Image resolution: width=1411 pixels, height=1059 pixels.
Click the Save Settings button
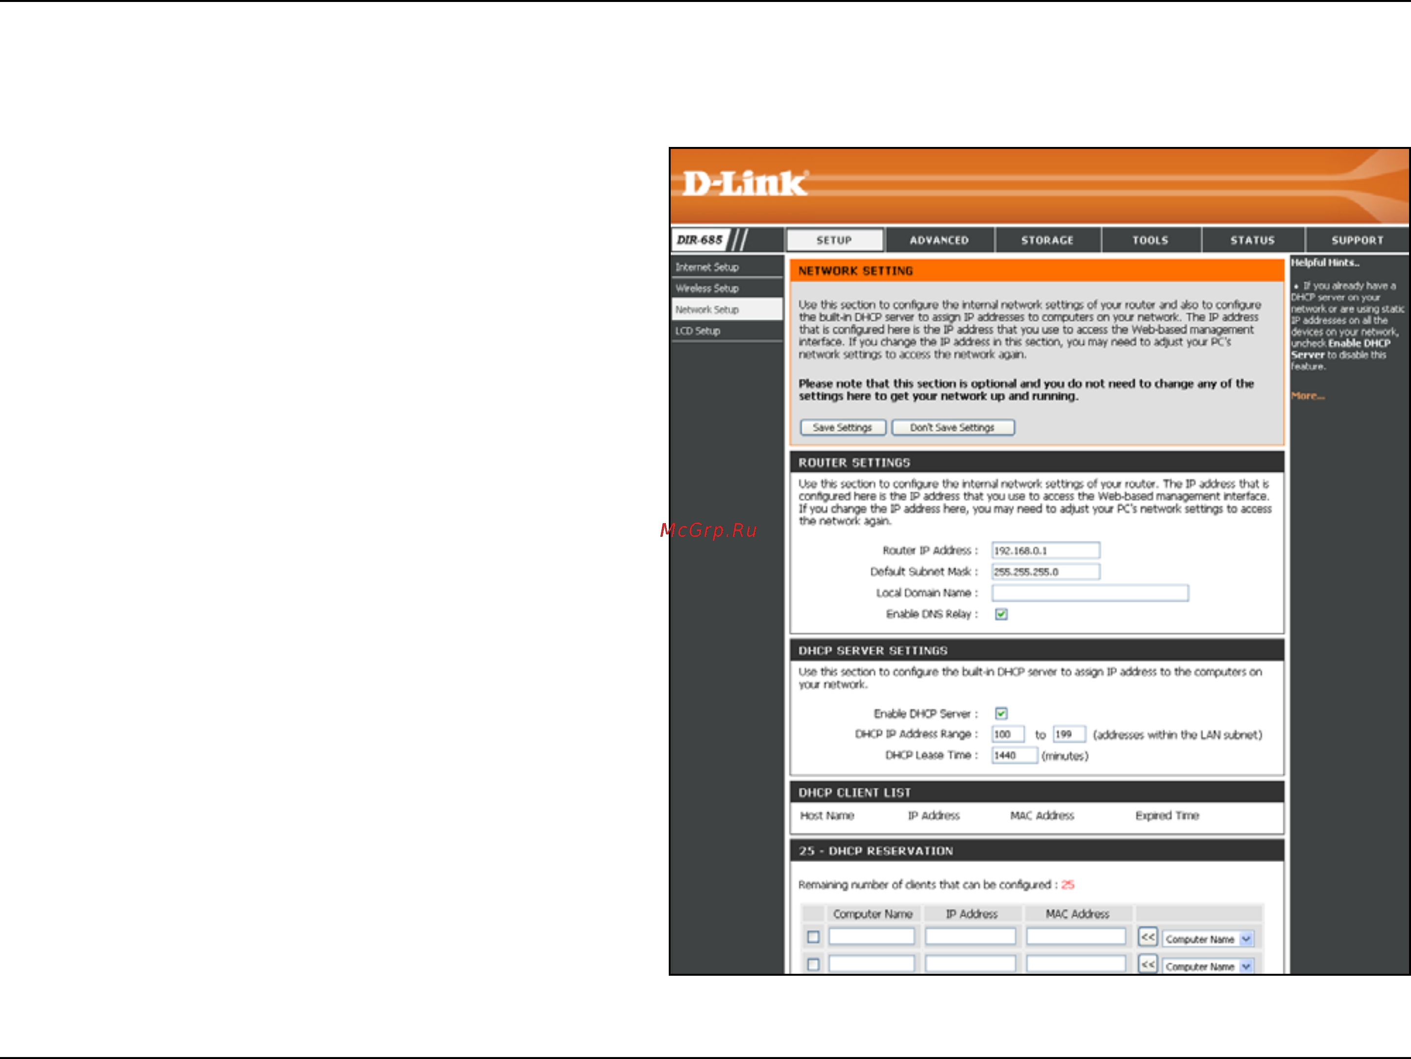click(843, 427)
